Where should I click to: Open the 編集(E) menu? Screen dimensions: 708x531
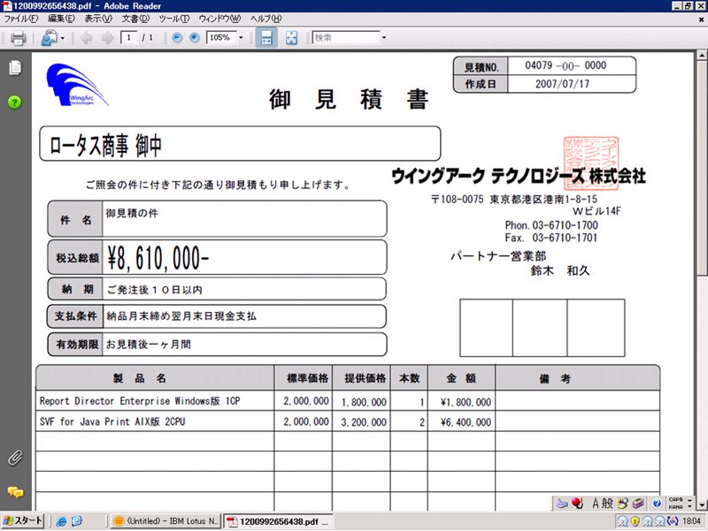tap(61, 19)
